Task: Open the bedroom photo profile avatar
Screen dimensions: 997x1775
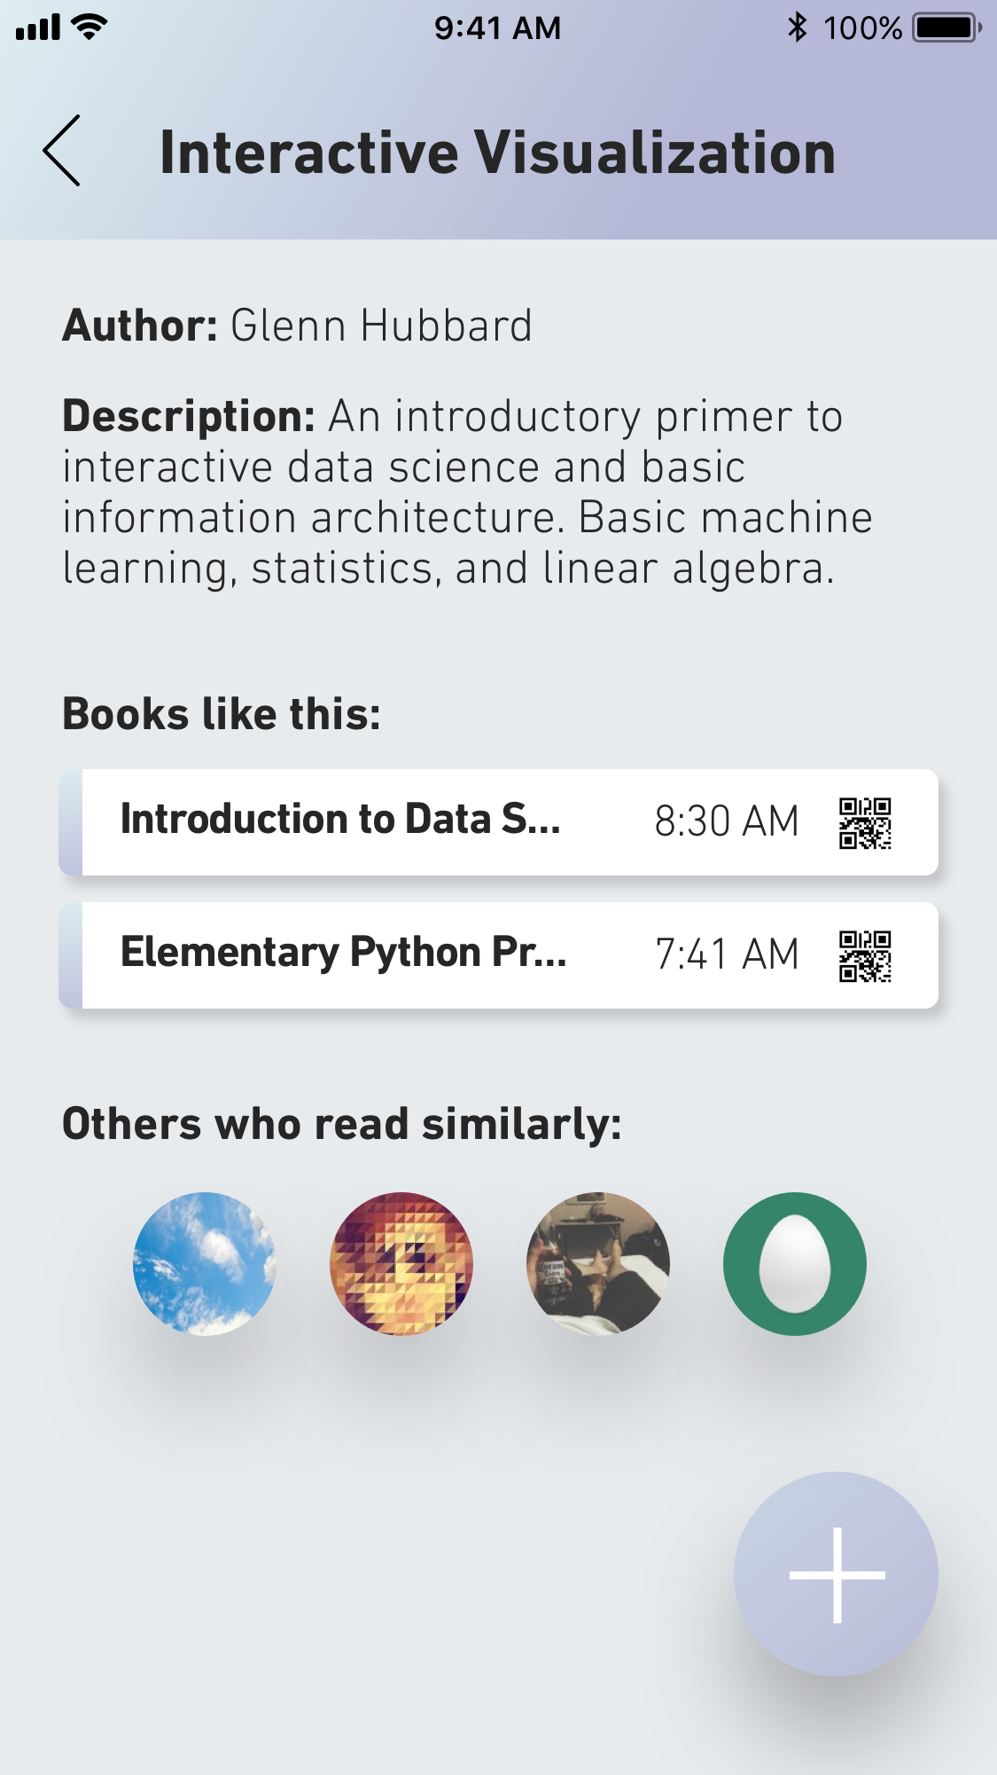Action: (x=598, y=1263)
